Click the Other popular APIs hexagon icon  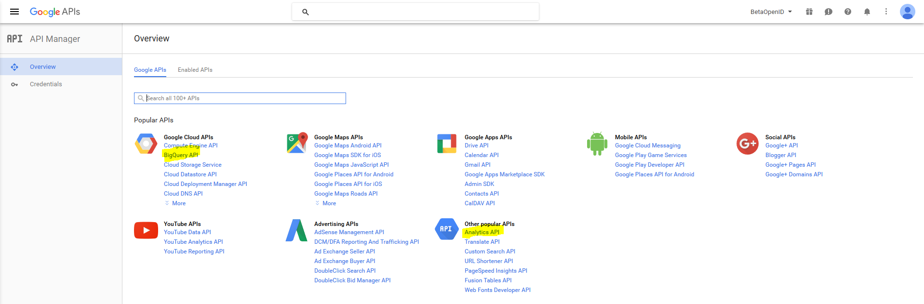coord(447,229)
